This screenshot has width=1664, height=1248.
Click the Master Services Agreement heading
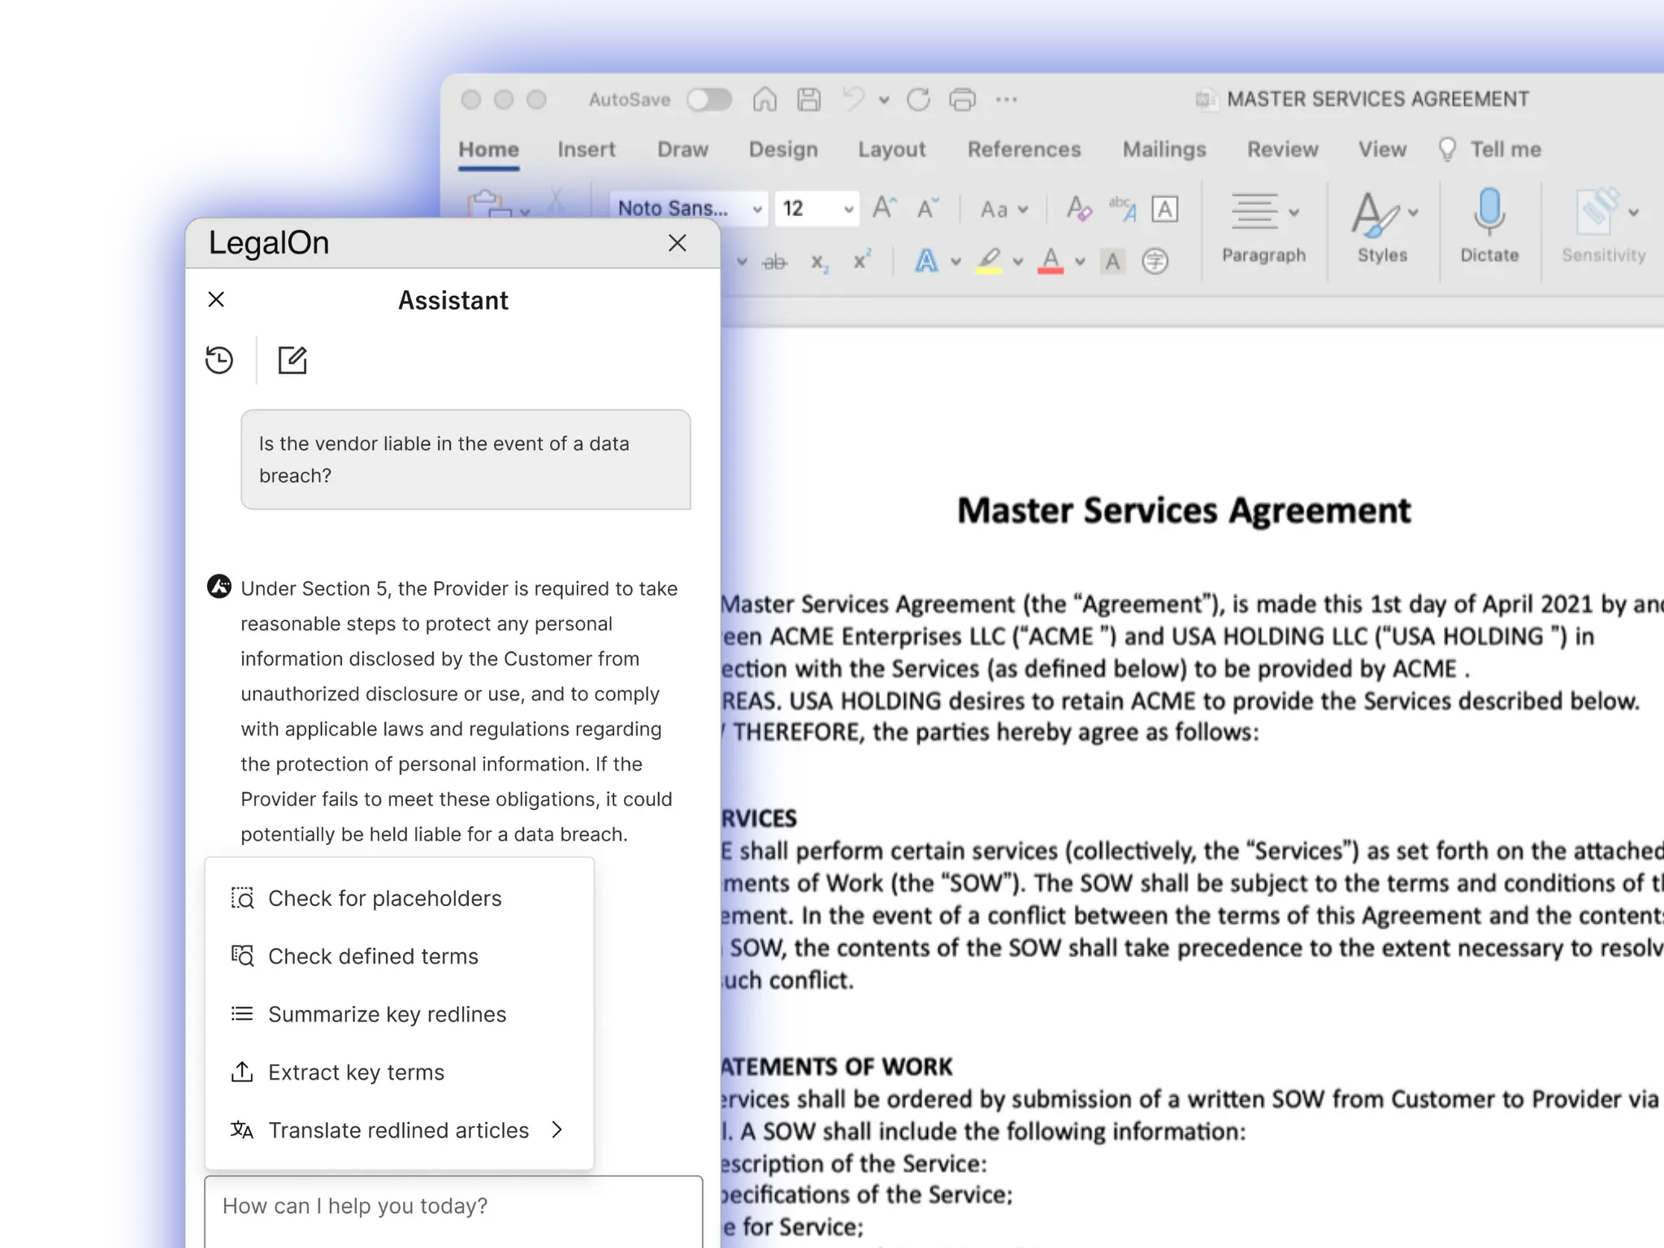coord(1184,511)
